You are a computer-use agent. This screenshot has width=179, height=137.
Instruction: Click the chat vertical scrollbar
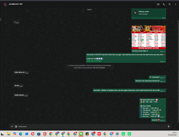(x=178, y=71)
